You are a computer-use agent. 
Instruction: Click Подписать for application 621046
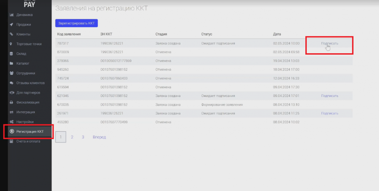click(x=330, y=96)
